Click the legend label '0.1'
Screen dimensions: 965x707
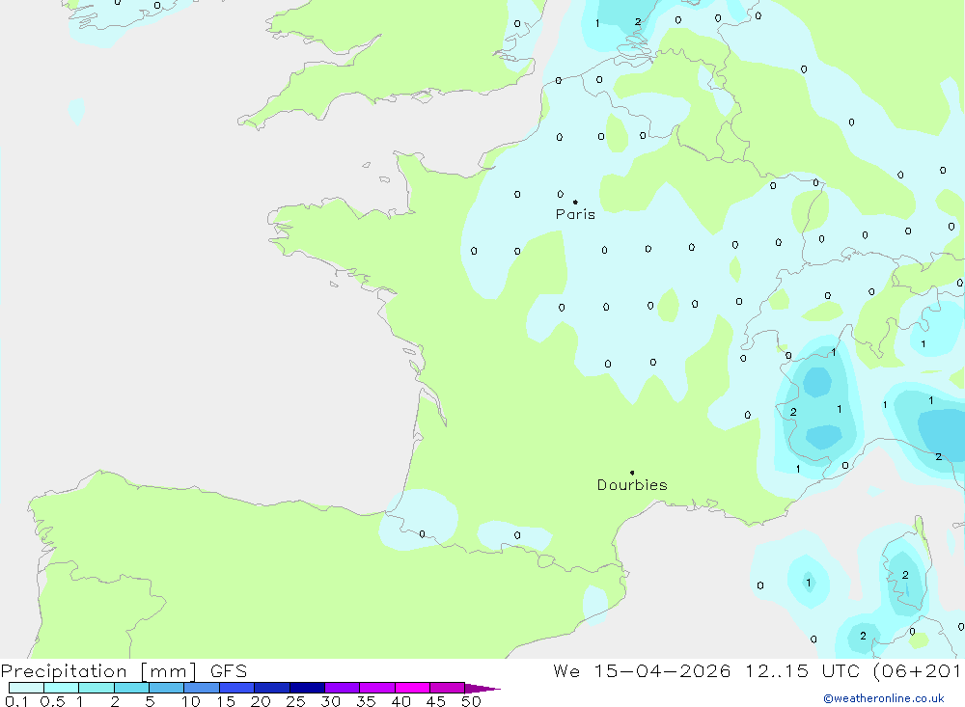16,701
